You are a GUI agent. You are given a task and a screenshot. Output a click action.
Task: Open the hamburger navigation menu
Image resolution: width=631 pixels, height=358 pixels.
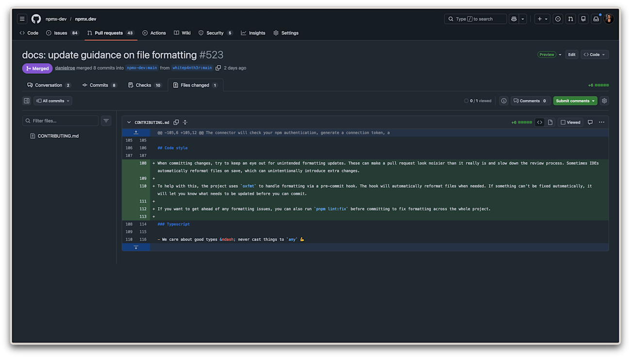pyautogui.click(x=22, y=19)
